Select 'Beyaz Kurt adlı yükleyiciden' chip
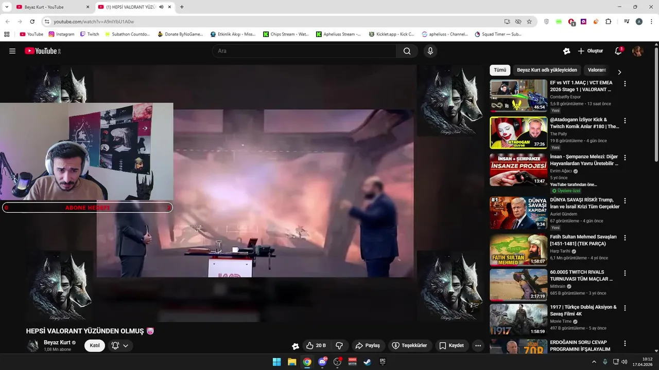Image resolution: width=659 pixels, height=370 pixels. pyautogui.click(x=547, y=70)
